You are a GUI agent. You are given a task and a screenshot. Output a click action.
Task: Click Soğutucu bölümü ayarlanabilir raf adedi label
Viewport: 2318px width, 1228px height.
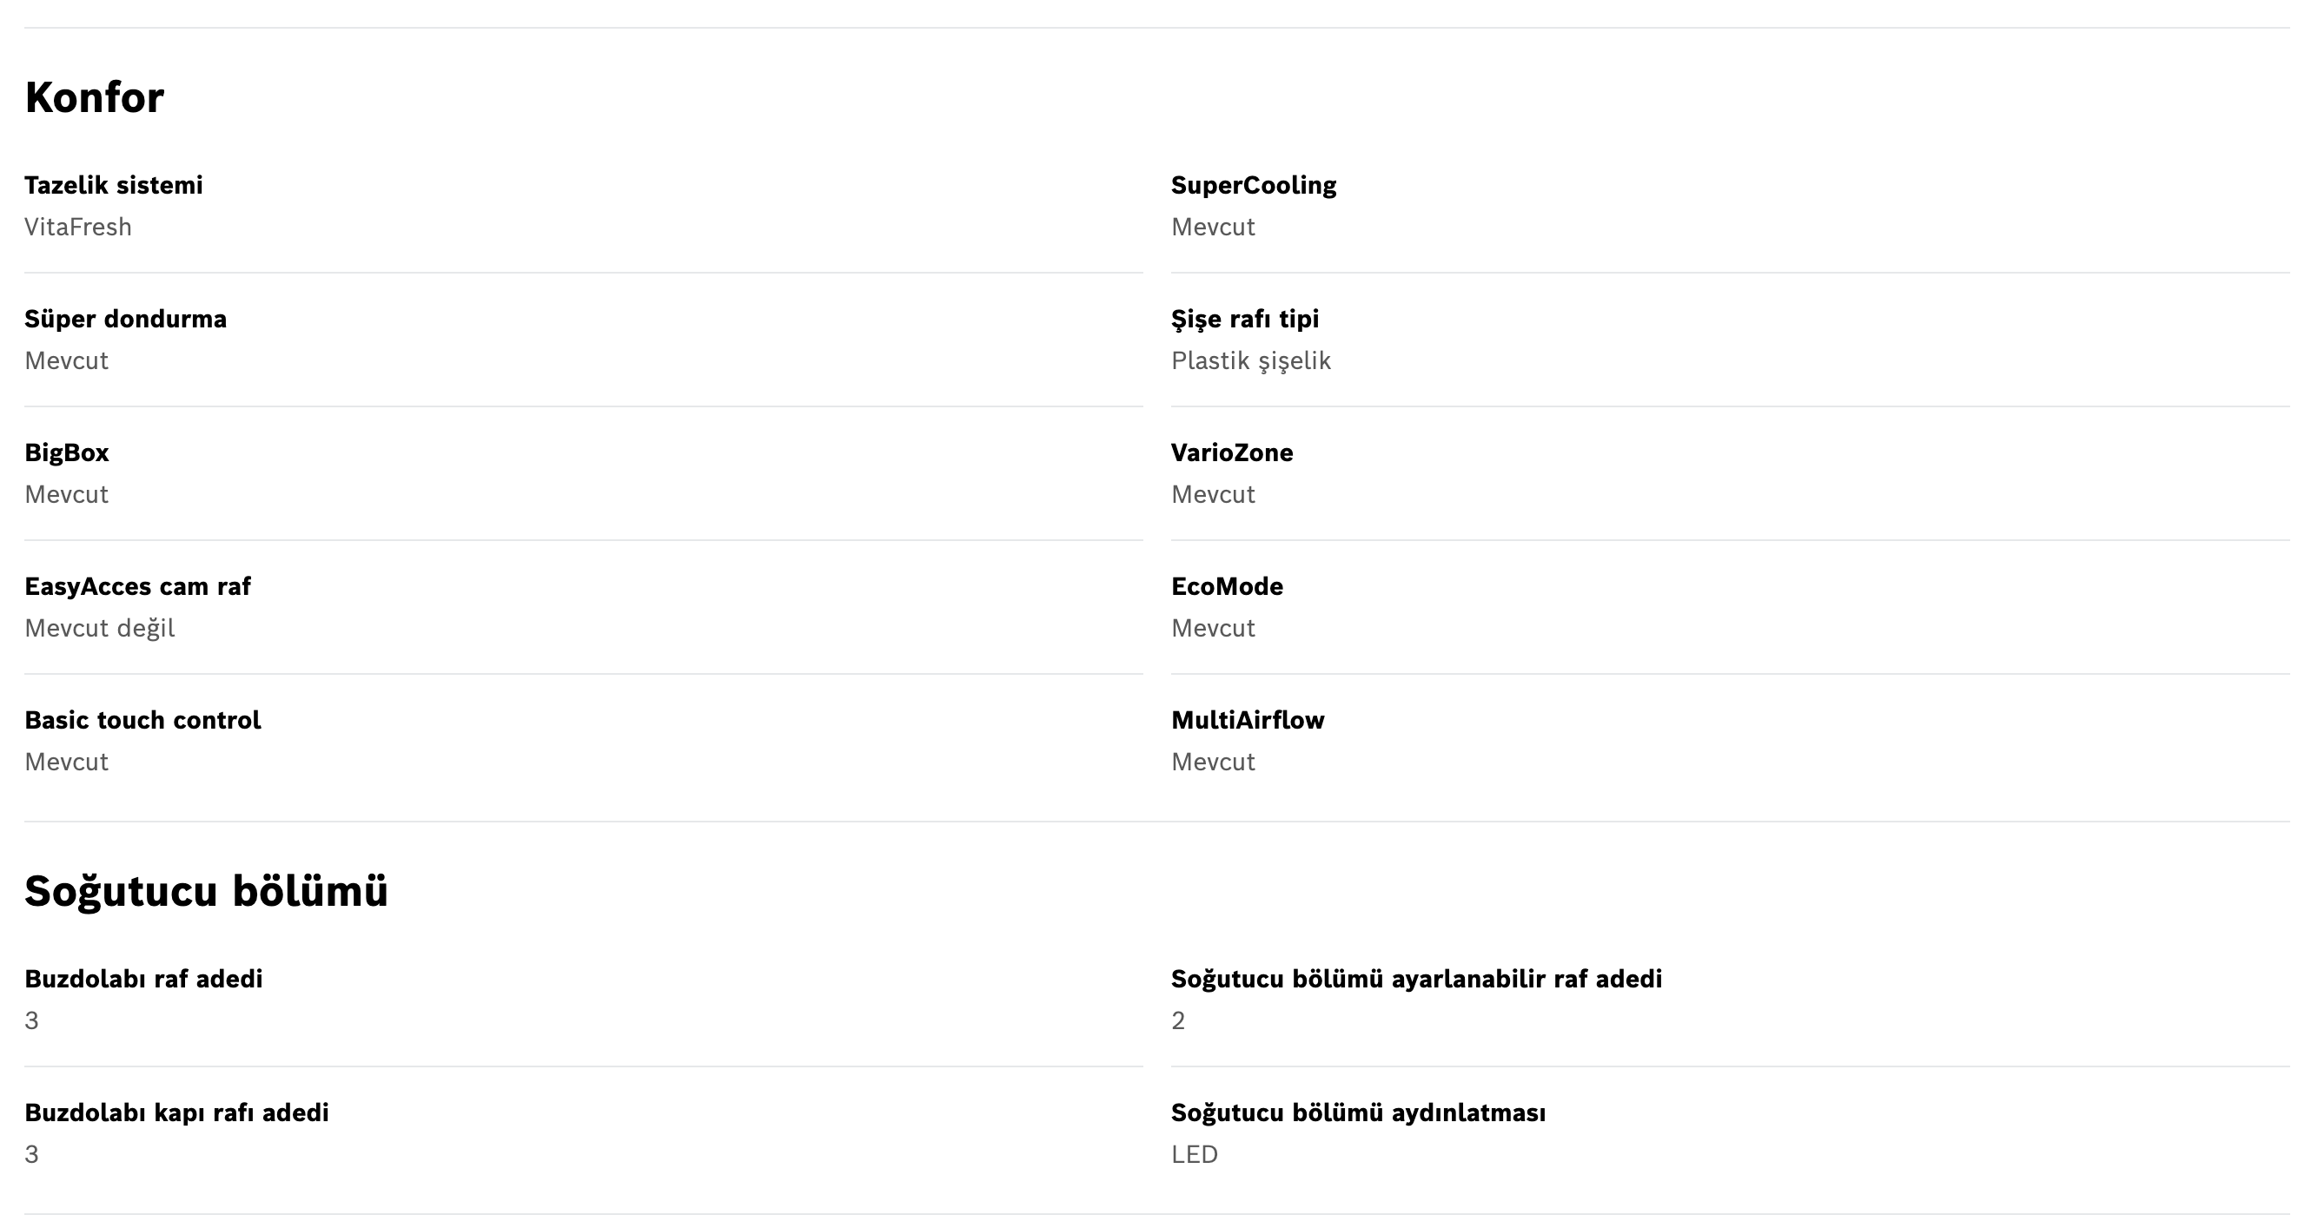[x=1416, y=980]
